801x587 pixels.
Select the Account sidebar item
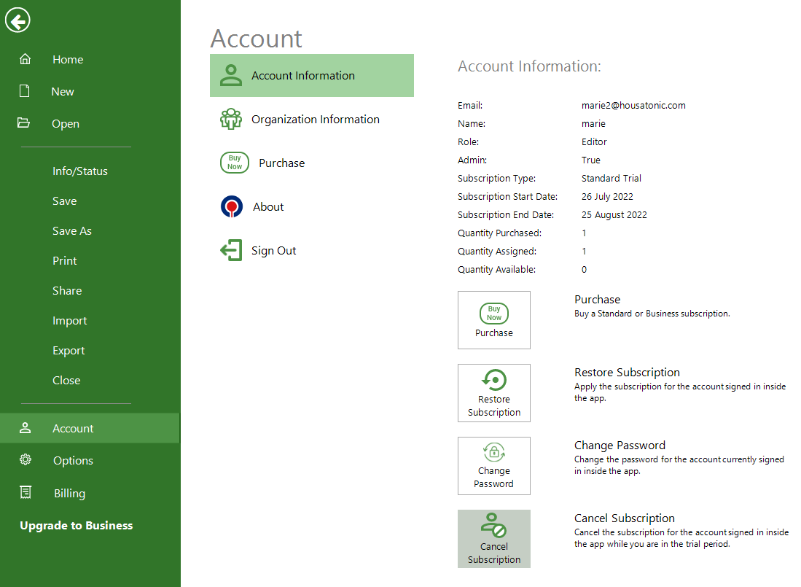(x=90, y=428)
